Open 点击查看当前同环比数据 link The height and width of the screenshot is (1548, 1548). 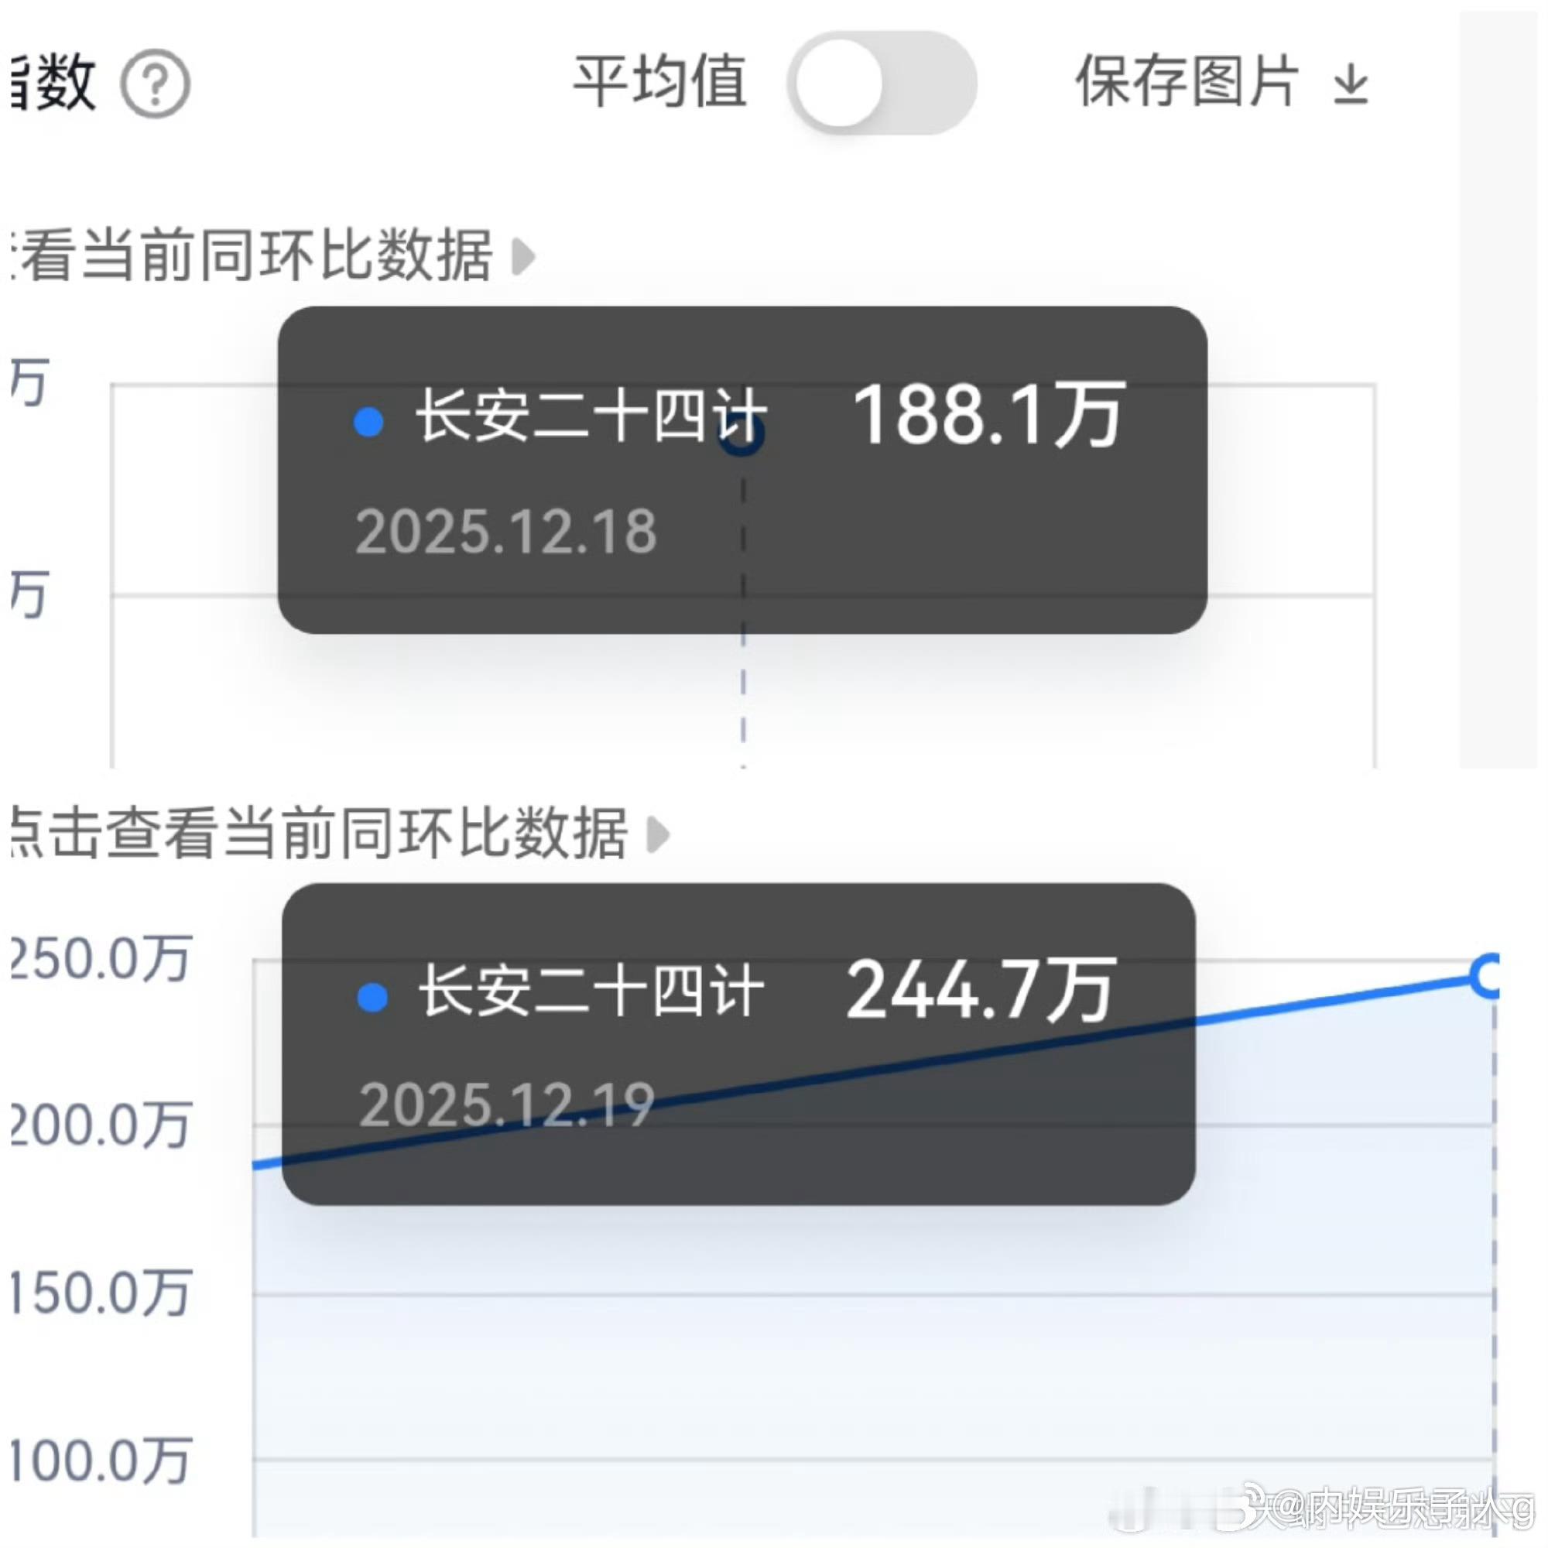tap(320, 834)
